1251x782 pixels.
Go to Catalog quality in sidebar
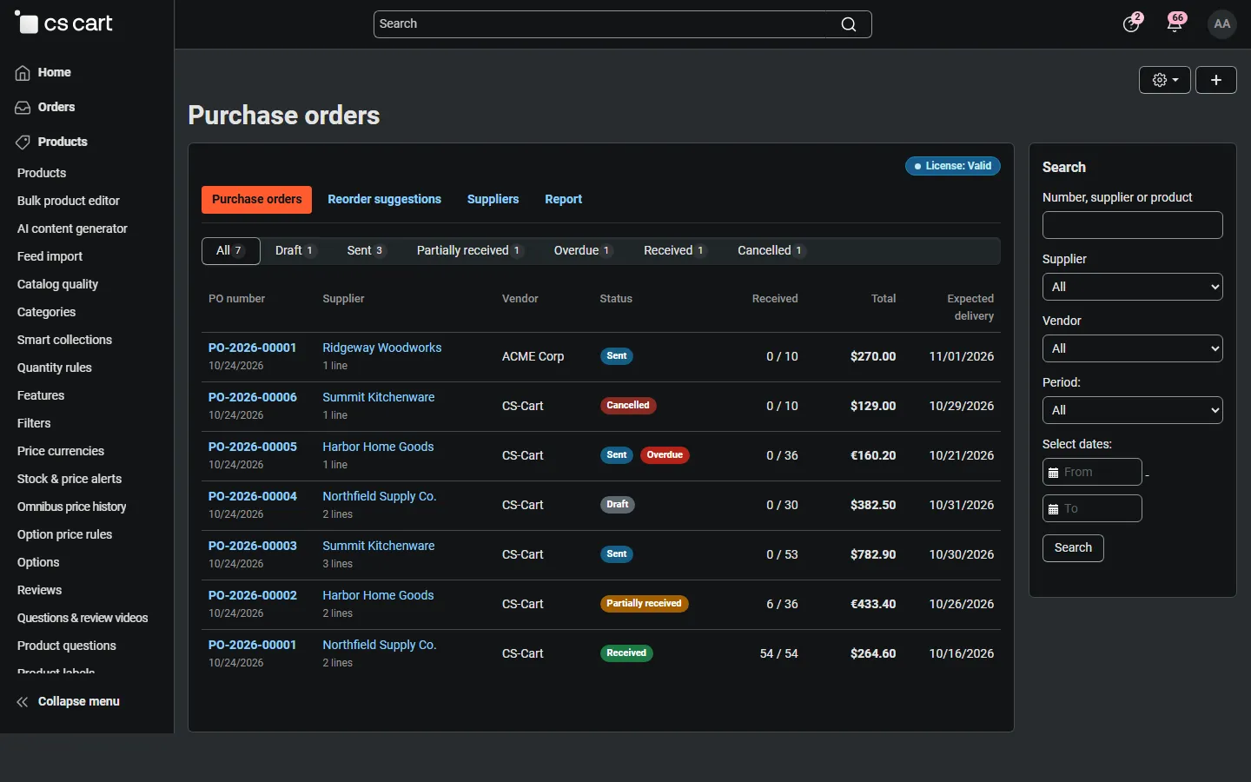coord(57,285)
